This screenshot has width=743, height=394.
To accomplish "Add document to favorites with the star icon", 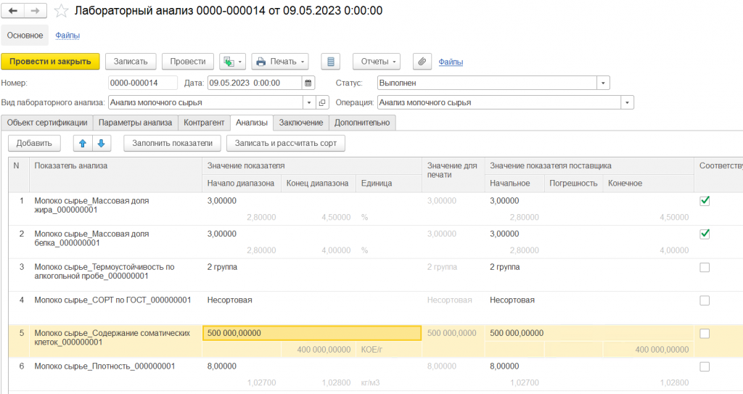I will (61, 11).
